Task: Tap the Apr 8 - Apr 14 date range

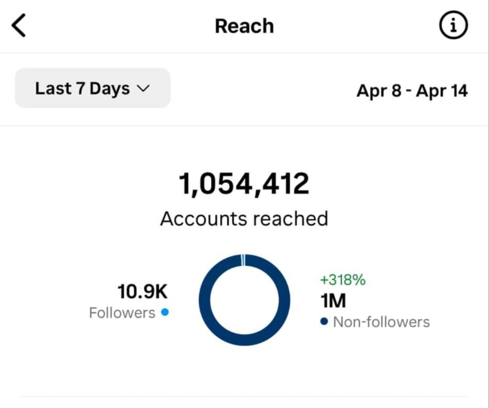Action: (x=412, y=90)
